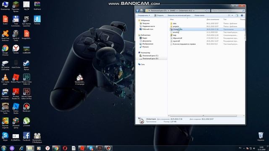The width and height of the screenshot is (269, 151).
Task: Click 'Записать на оптический диск' button
Action: tap(179, 16)
